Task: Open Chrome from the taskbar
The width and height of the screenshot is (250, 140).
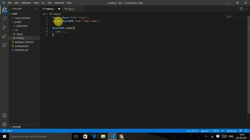Action: pyautogui.click(x=121, y=136)
